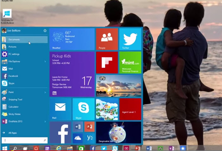Screen dimensions: 222x151
Task: Click the small OneDrive cloud tile
Action: [78, 137]
